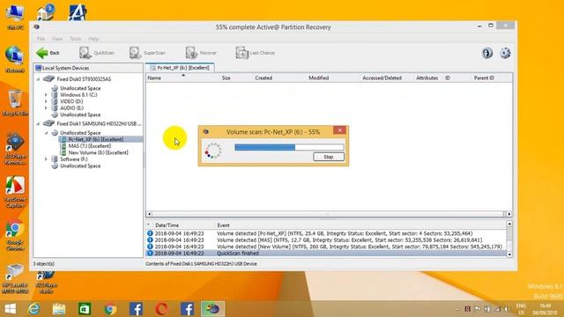
Task: Open the settings gear icon in toolbar
Action: coord(505,53)
